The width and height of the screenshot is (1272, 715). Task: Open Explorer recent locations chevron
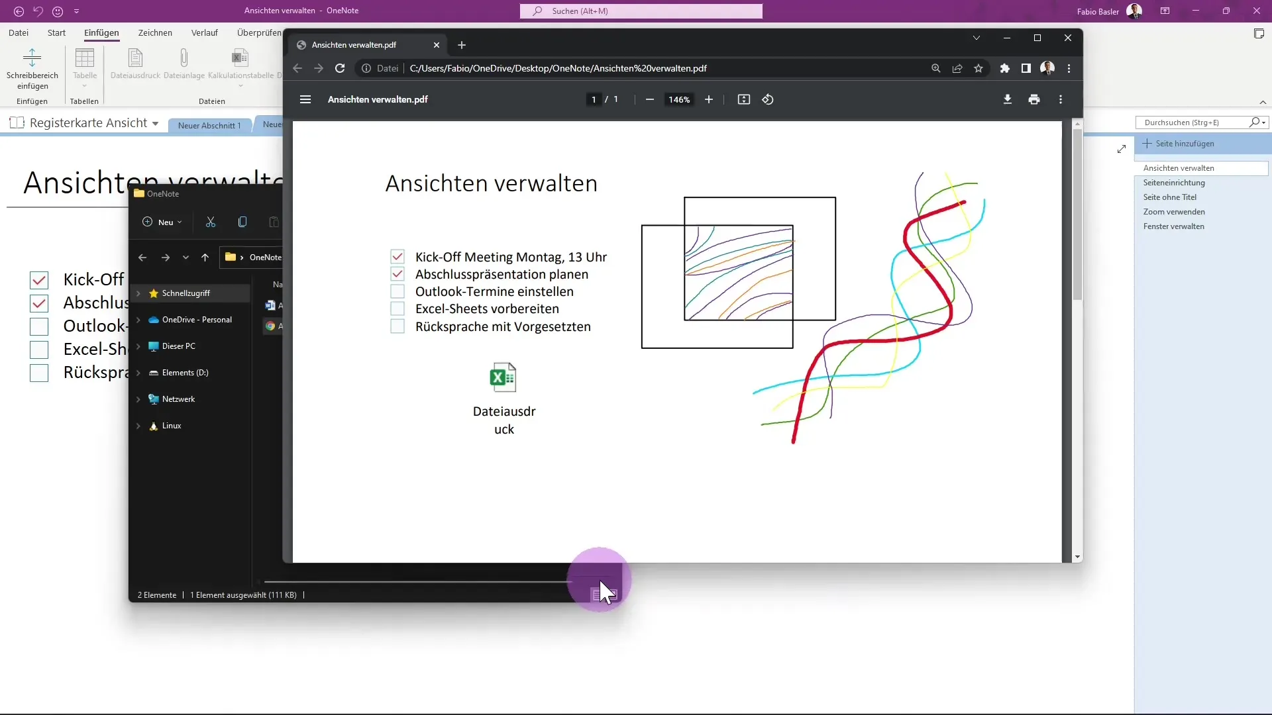185,258
